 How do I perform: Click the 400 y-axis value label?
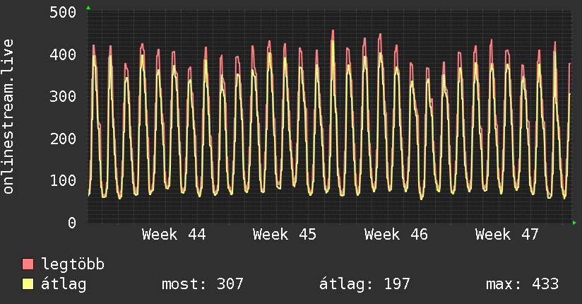pos(64,54)
